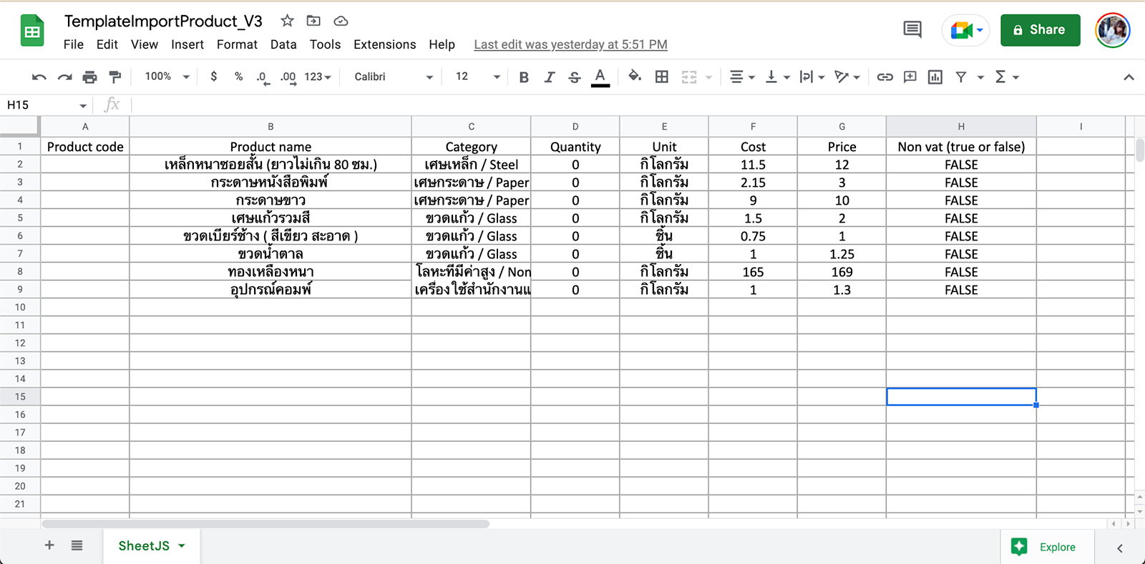Open the 100% zoom dropdown
The height and width of the screenshot is (564, 1145).
click(x=167, y=77)
